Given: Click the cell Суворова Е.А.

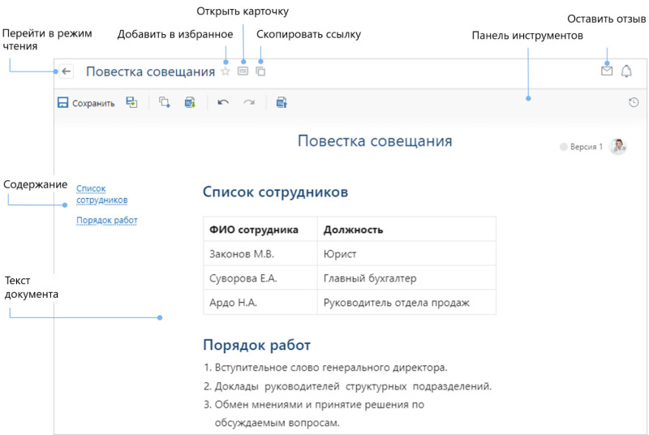Looking at the screenshot, I should pos(260,278).
